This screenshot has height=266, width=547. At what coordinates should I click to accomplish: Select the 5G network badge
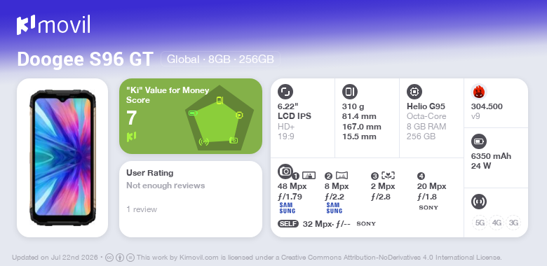click(480, 223)
